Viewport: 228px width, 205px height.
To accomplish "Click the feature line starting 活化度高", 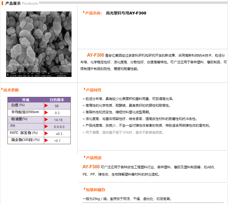I will (140, 119).
